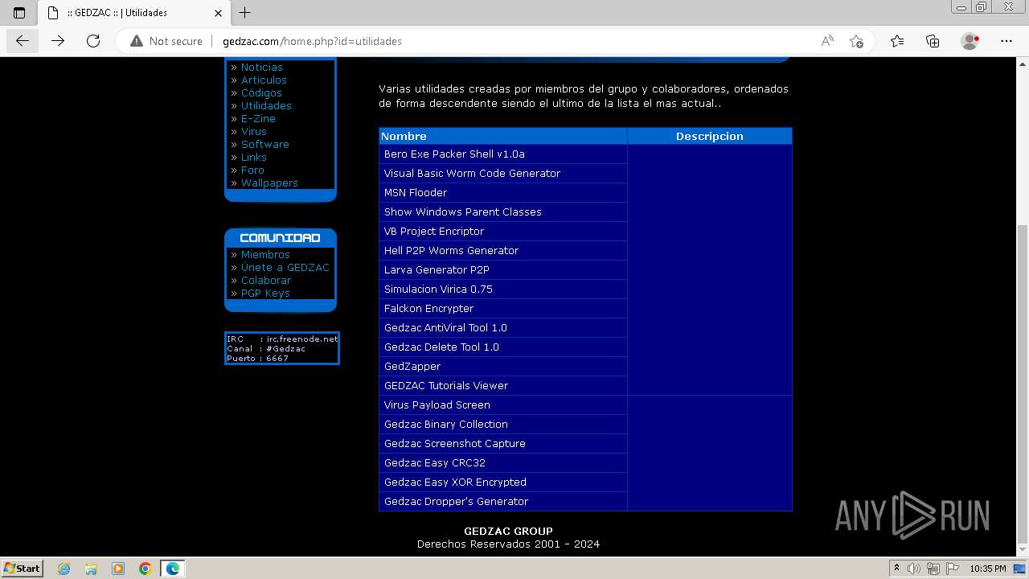
Task: Open the Articulos section
Action: pyautogui.click(x=264, y=80)
